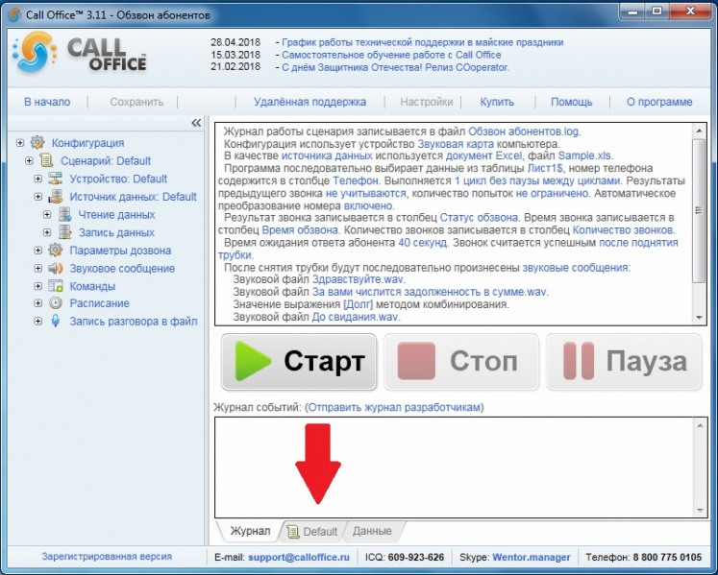Click the Sample.xls file link

click(x=584, y=156)
